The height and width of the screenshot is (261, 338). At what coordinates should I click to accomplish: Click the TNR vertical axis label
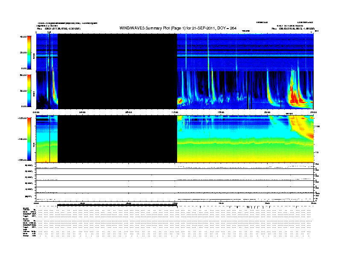(x=34, y=145)
